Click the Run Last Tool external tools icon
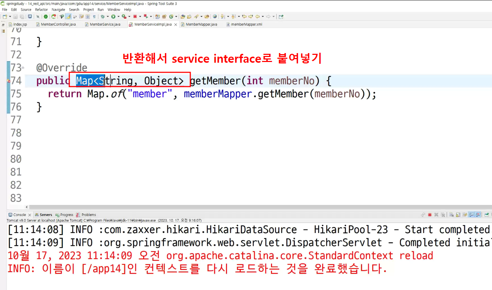Image resolution: width=492 pixels, height=290 pixels. pos(124,16)
